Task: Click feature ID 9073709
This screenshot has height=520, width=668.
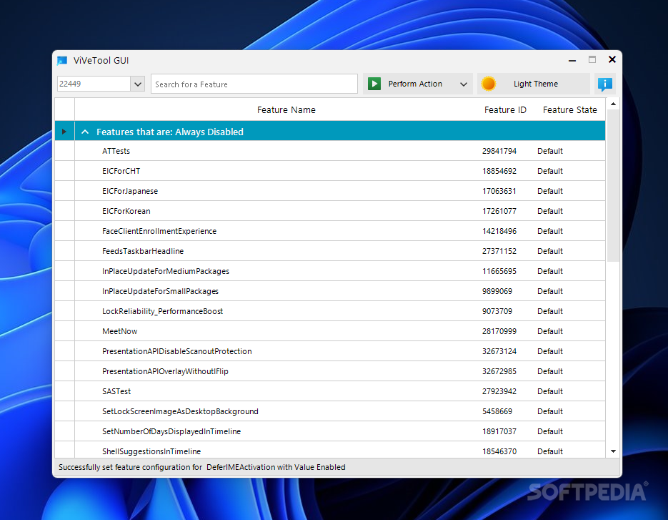Action: click(497, 311)
